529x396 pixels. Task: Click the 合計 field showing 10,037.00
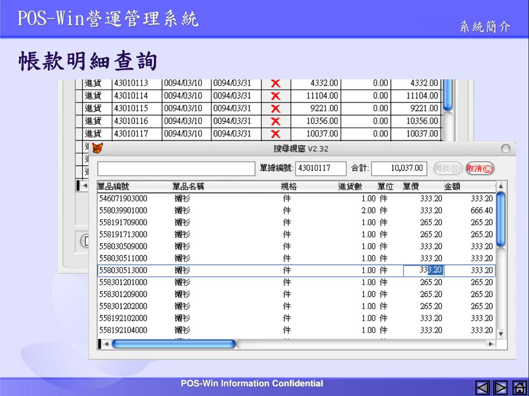tap(399, 169)
